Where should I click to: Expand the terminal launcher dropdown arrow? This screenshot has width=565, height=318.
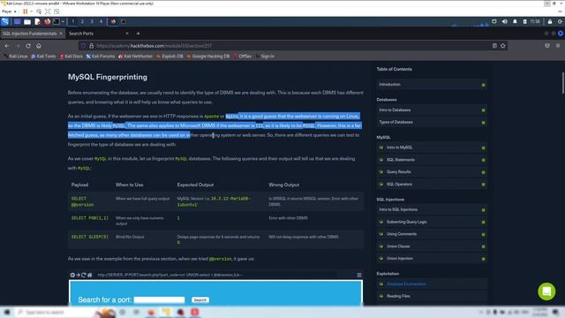point(63,21)
